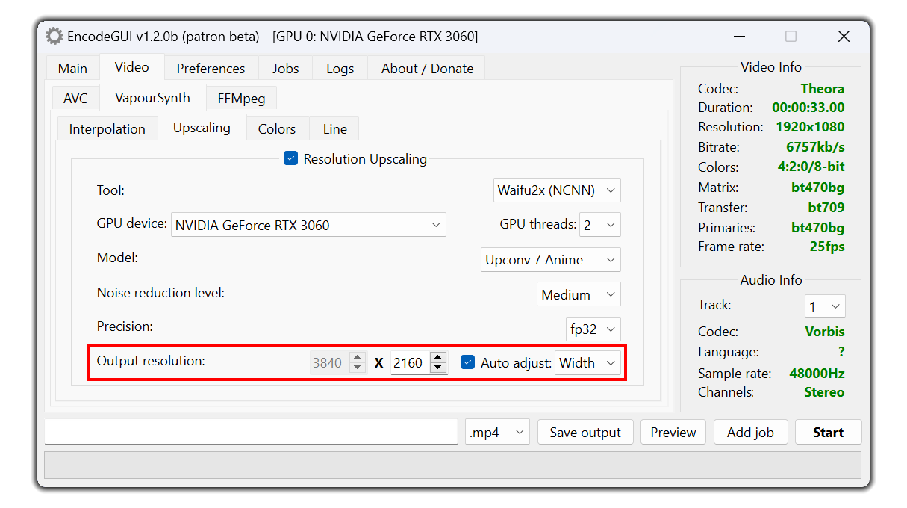Click the 1920x1080 resolution value
Screen dimensions: 907x508
(810, 127)
